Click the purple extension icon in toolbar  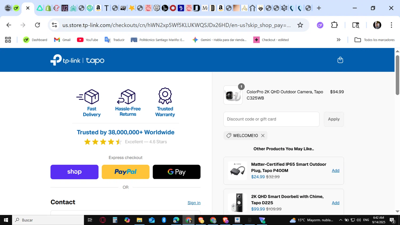320,25
